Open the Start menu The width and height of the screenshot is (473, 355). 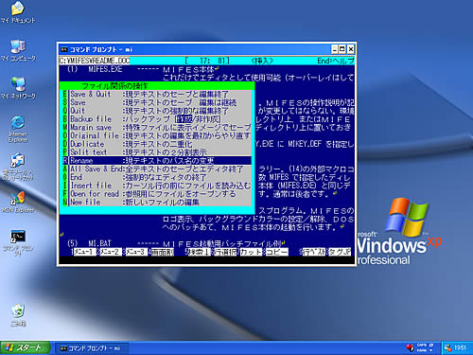tap(25, 347)
